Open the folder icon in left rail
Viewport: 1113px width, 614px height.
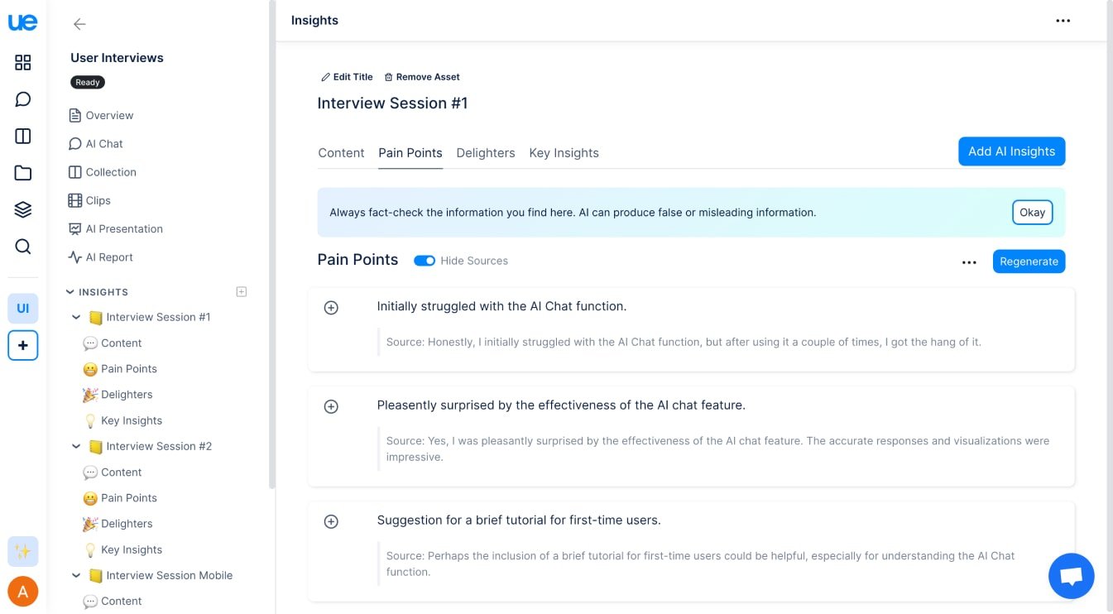(23, 173)
